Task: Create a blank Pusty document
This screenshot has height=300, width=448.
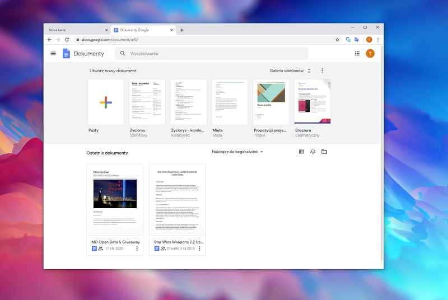Action: [106, 102]
